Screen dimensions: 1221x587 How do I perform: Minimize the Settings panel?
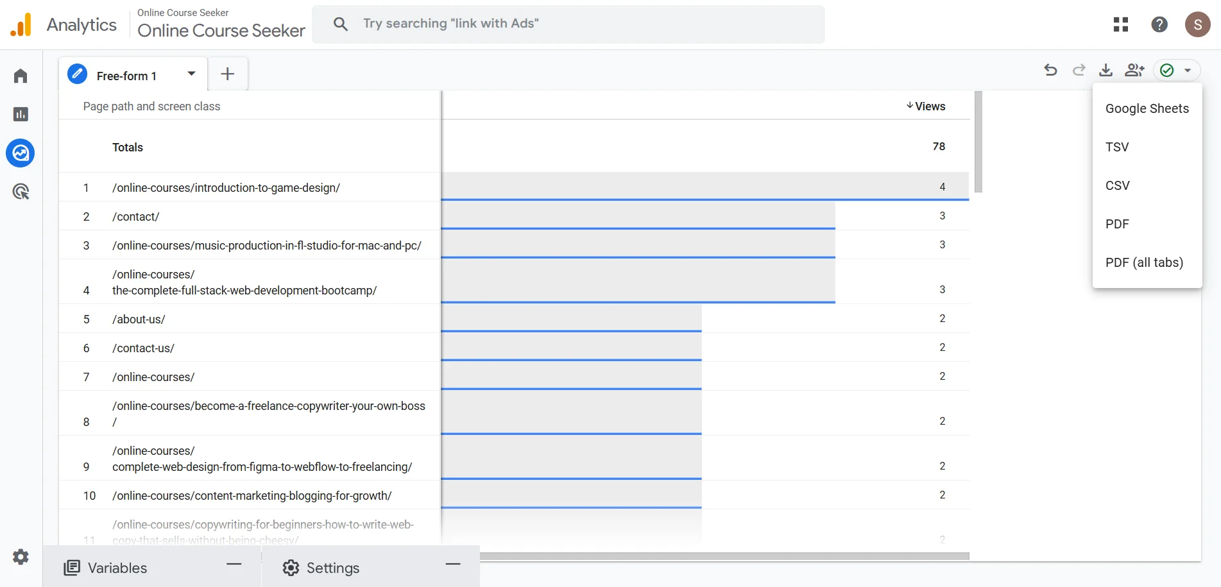(x=453, y=565)
